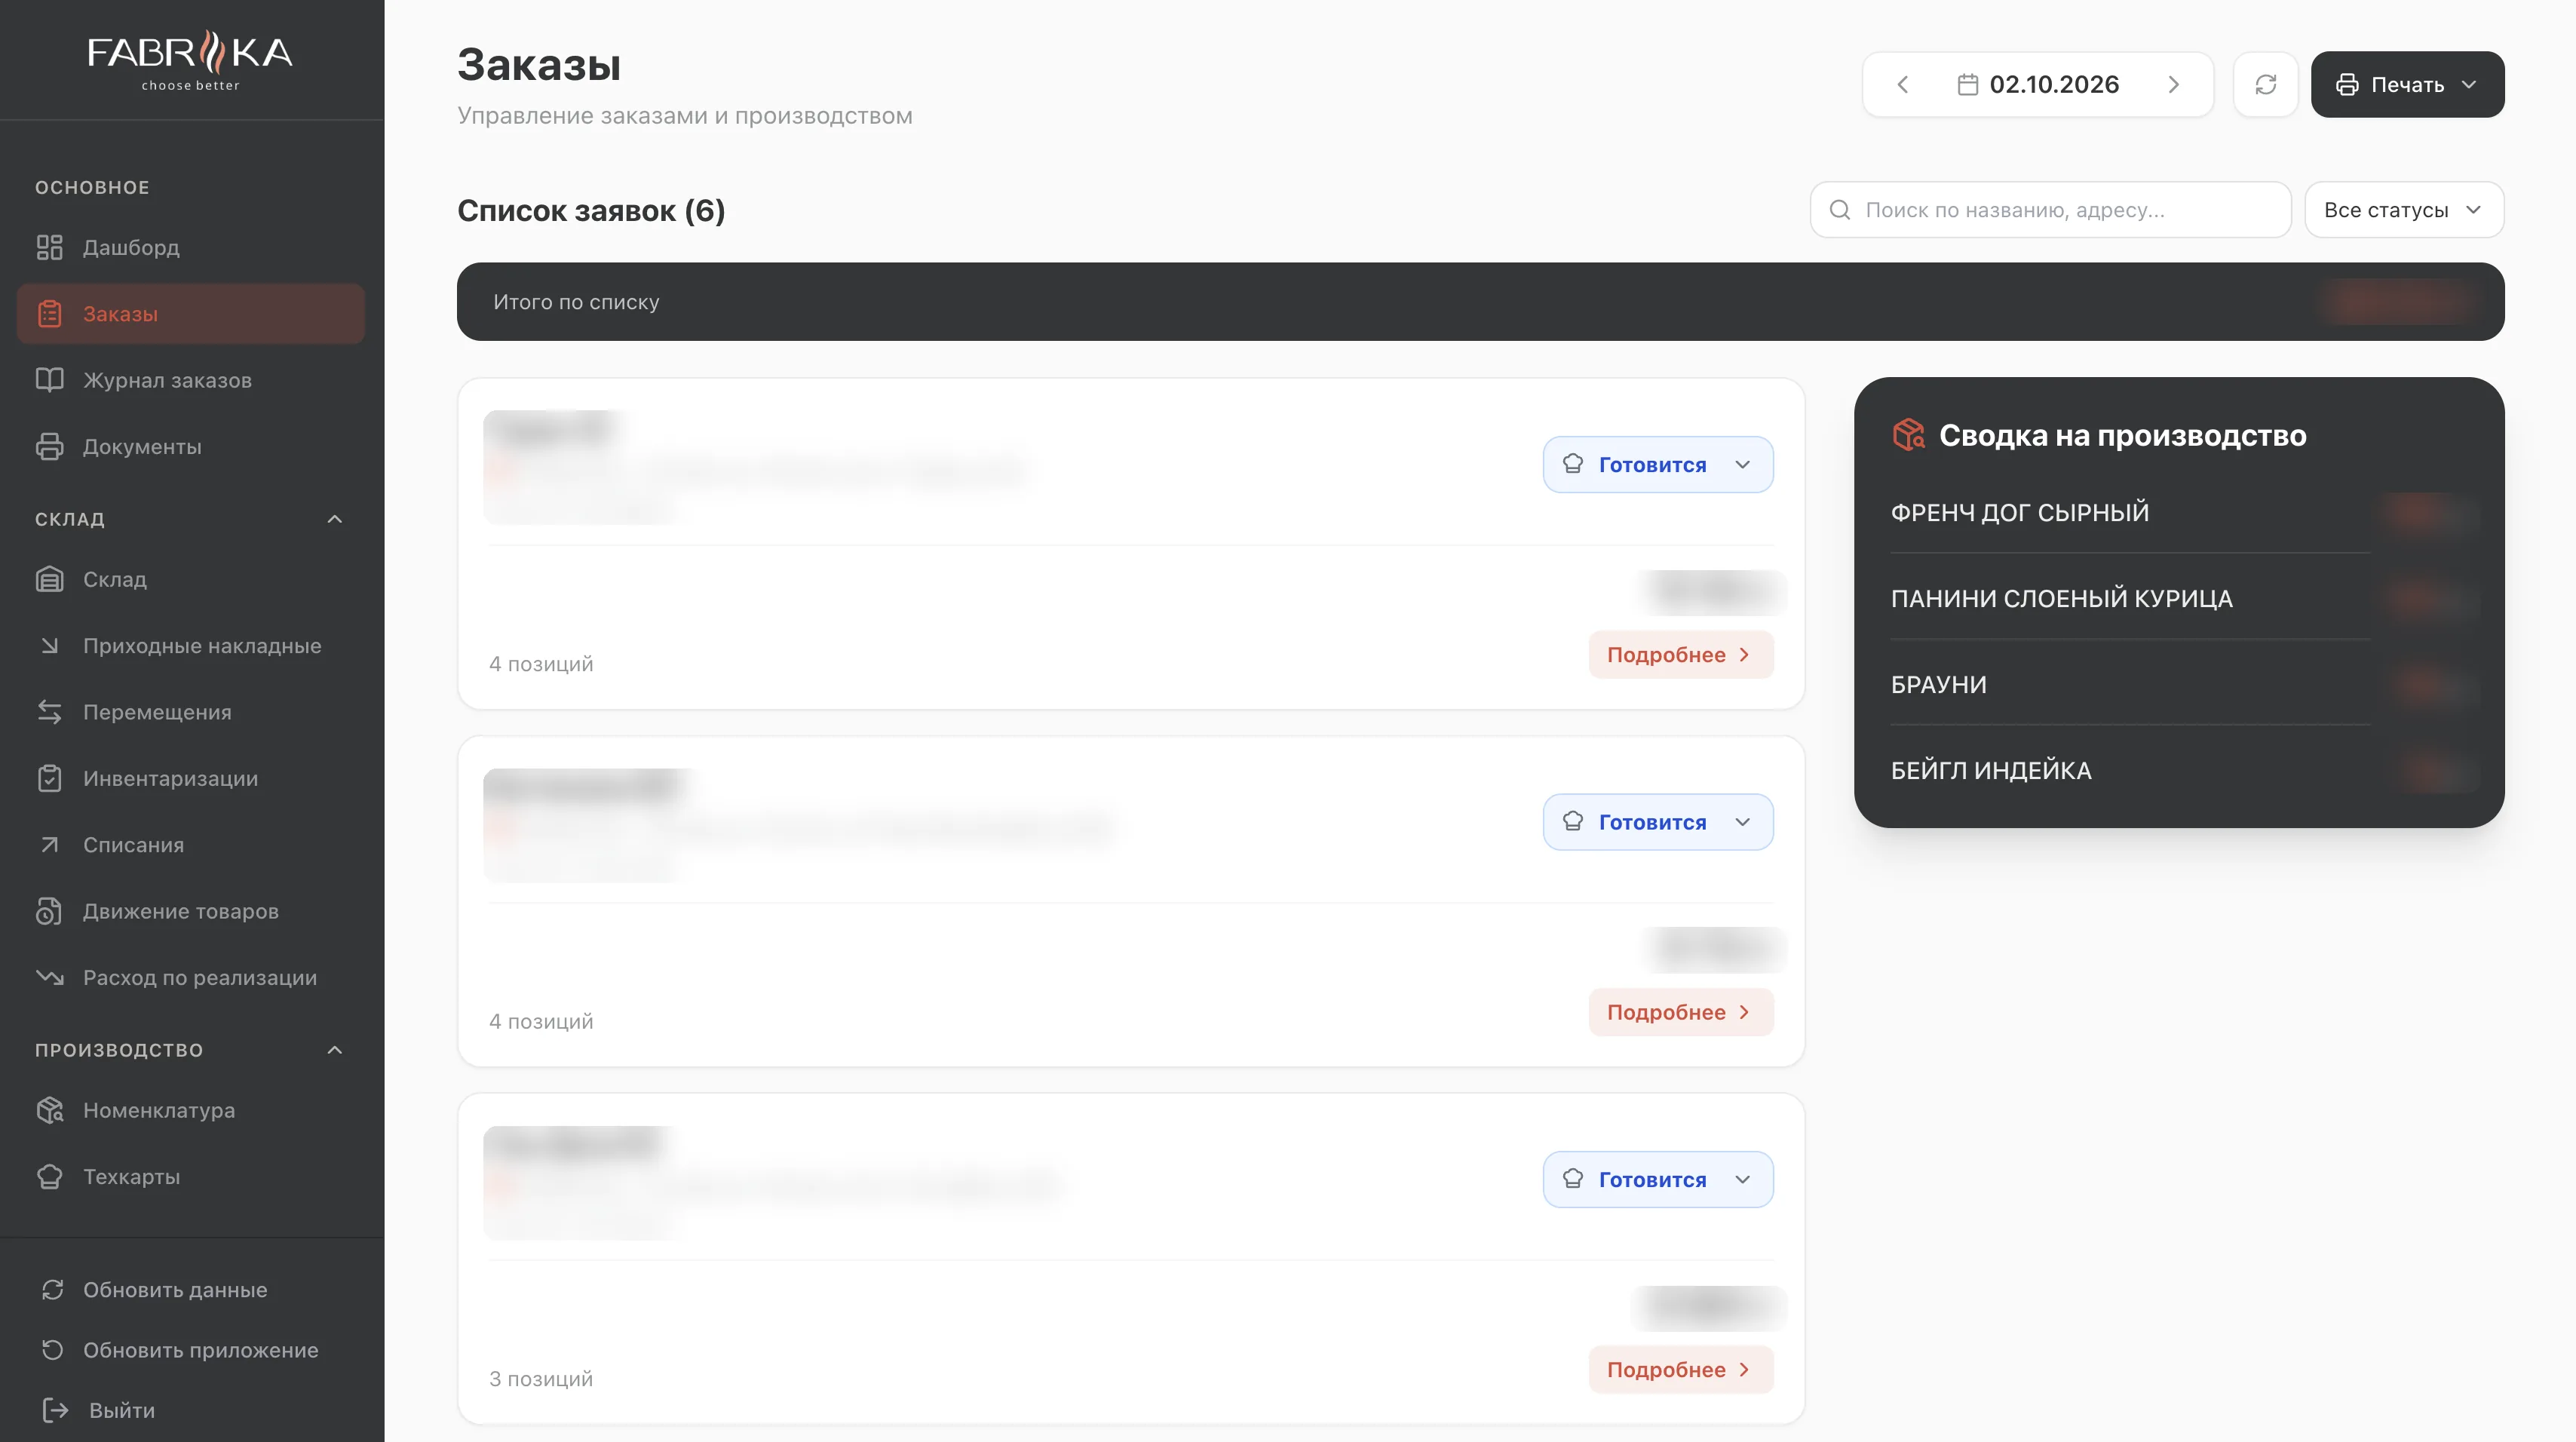
Task: Go to Номенклатура section
Action: point(190,1110)
